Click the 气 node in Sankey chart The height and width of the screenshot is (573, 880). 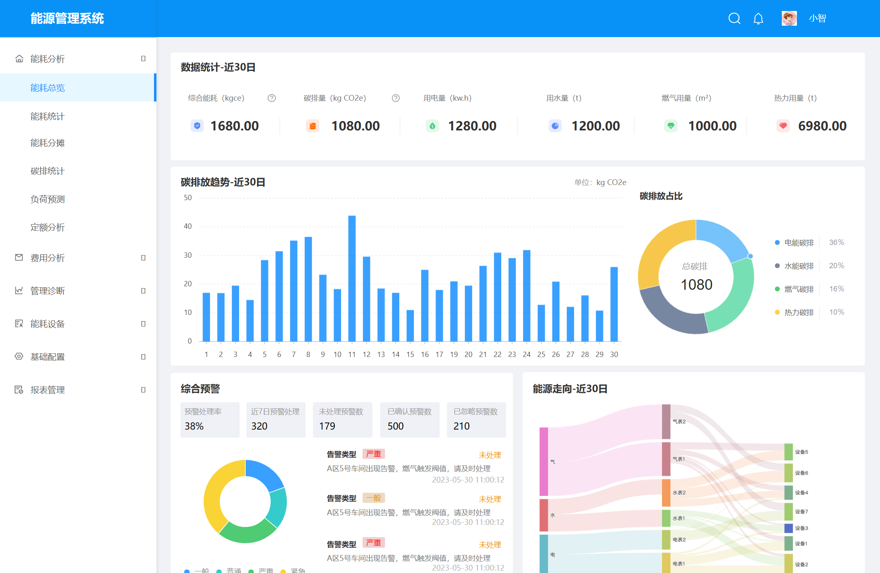(x=543, y=461)
